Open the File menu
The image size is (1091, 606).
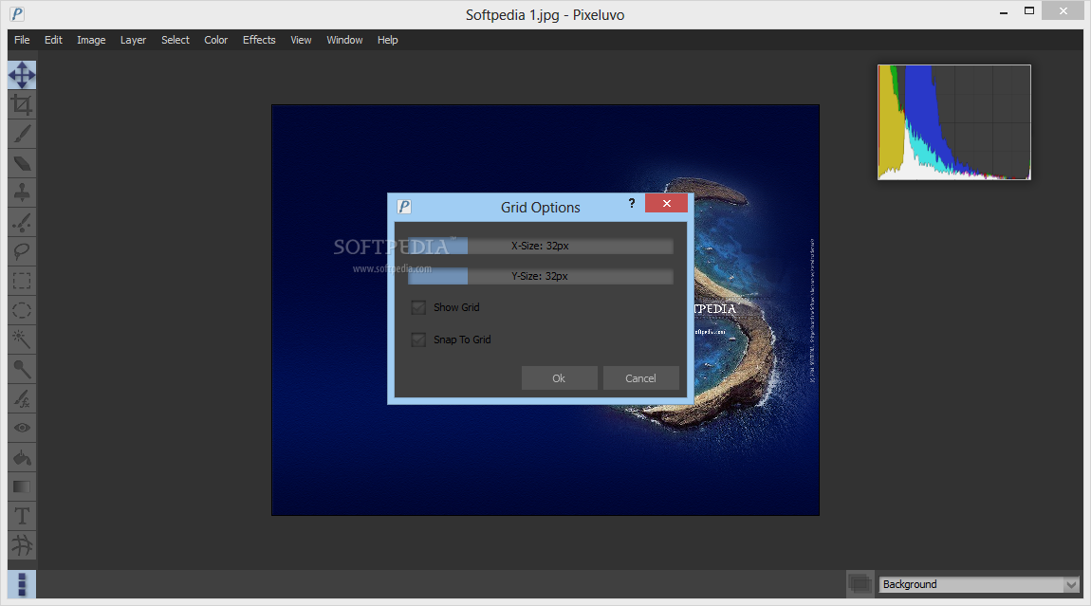coord(22,40)
